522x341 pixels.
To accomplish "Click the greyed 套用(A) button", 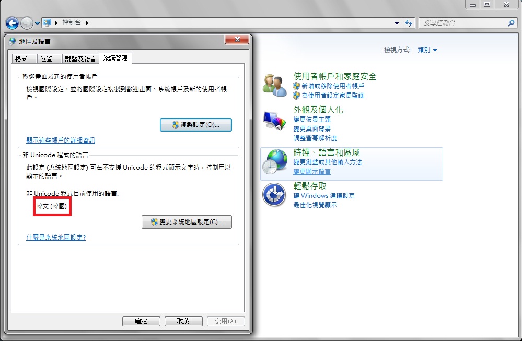I will 226,321.
